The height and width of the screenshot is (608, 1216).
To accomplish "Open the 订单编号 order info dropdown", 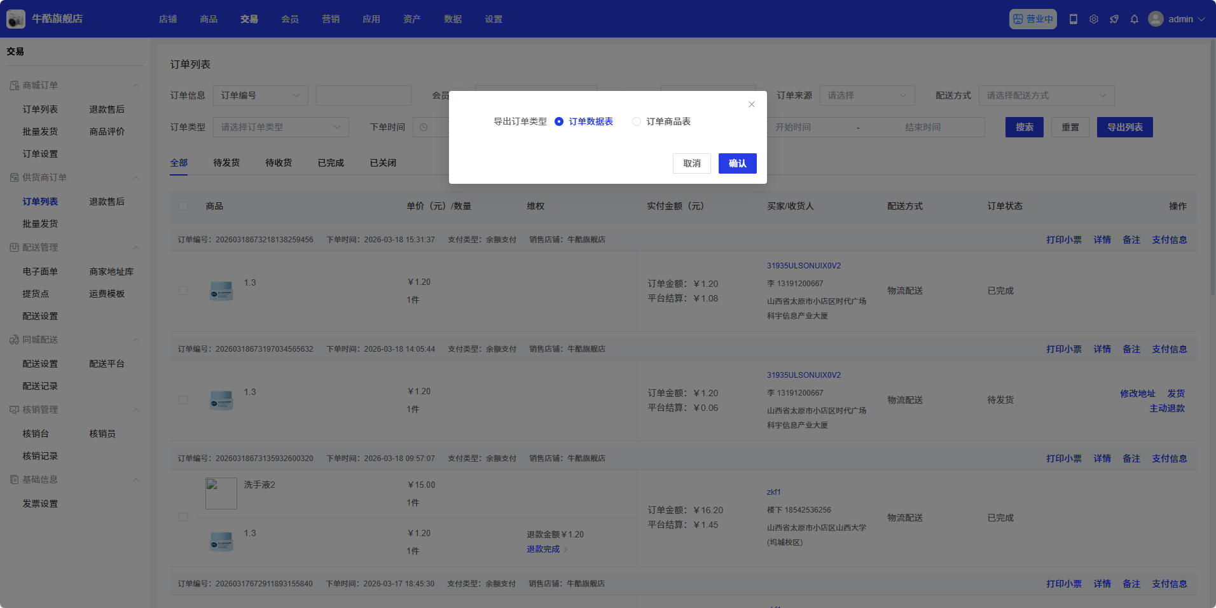I will tap(260, 95).
